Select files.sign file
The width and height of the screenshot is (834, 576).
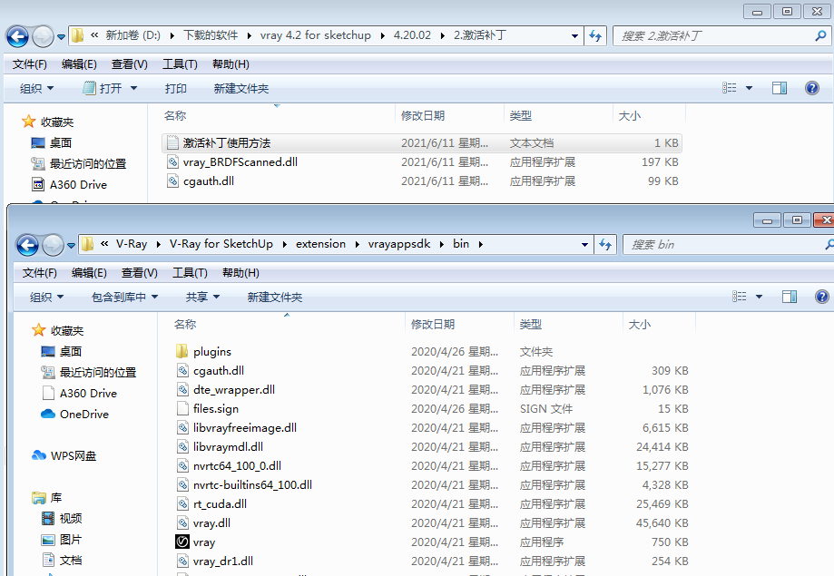pyautogui.click(x=431, y=409)
